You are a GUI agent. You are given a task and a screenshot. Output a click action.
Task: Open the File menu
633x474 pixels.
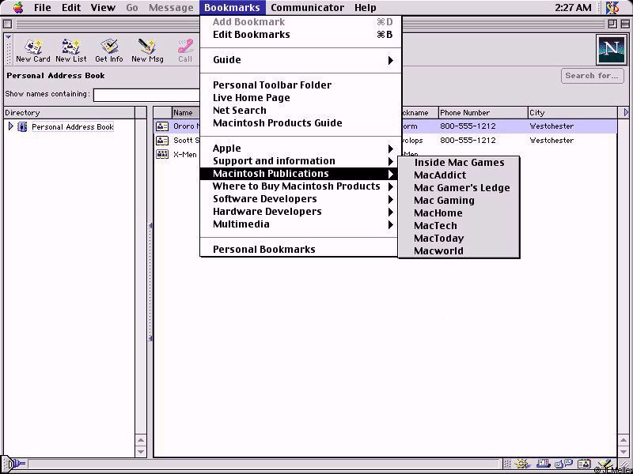(x=43, y=7)
